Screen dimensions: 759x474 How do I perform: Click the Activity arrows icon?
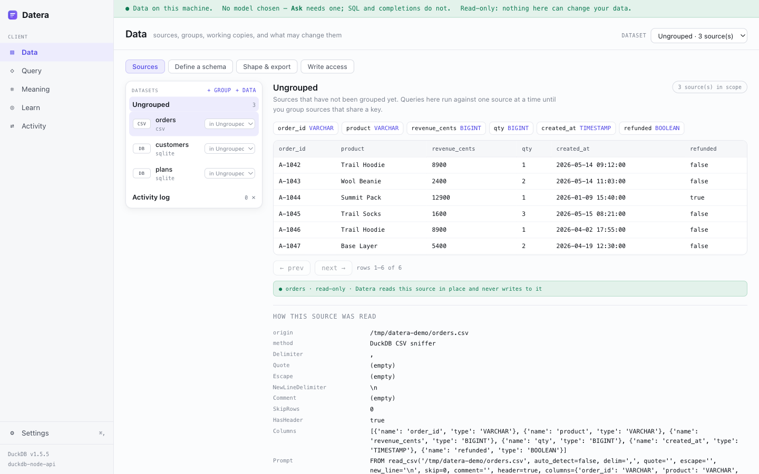tap(12, 126)
